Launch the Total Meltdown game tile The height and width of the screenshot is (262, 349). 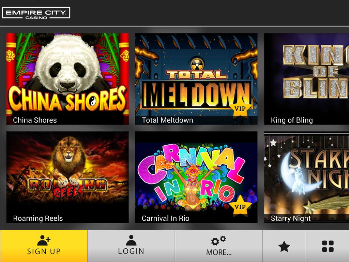[x=196, y=79]
